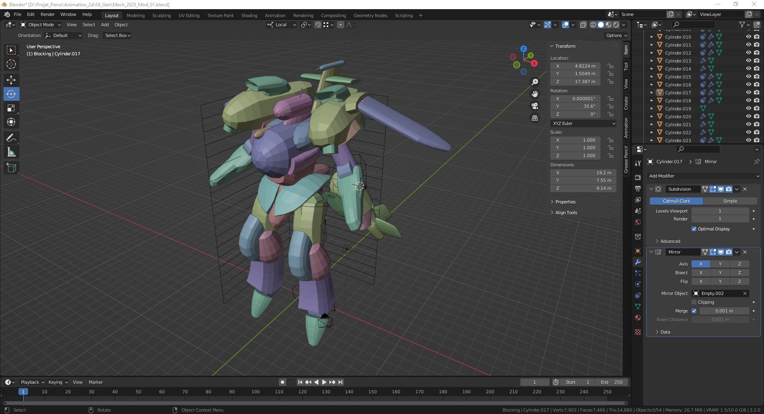Select the Move tool in the toolbar
Screen dimensions: 764x414
pos(11,80)
